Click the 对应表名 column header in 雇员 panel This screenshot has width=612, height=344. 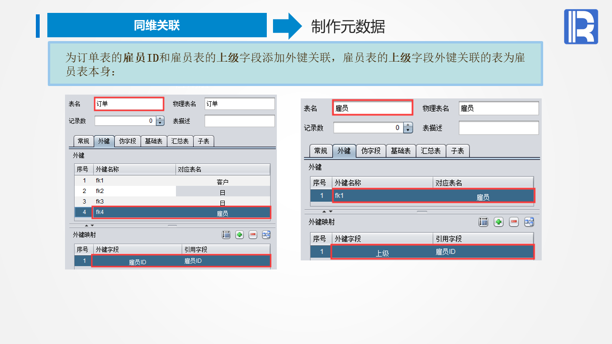[483, 183]
